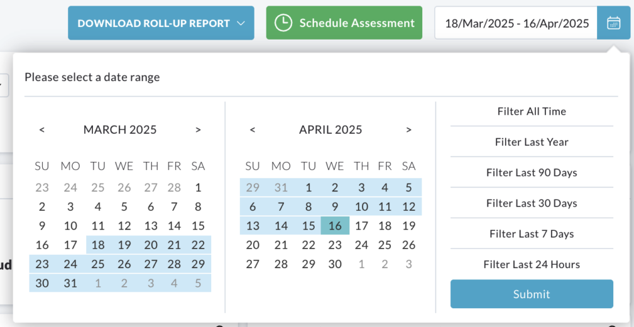Pick March 18 in the March calendar
Screen dimensions: 634x327
pyautogui.click(x=98, y=245)
